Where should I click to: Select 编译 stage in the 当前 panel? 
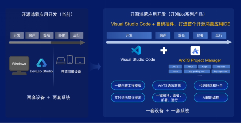(32, 35)
